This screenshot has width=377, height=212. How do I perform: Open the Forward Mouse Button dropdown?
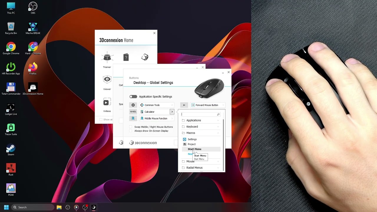tap(207, 105)
